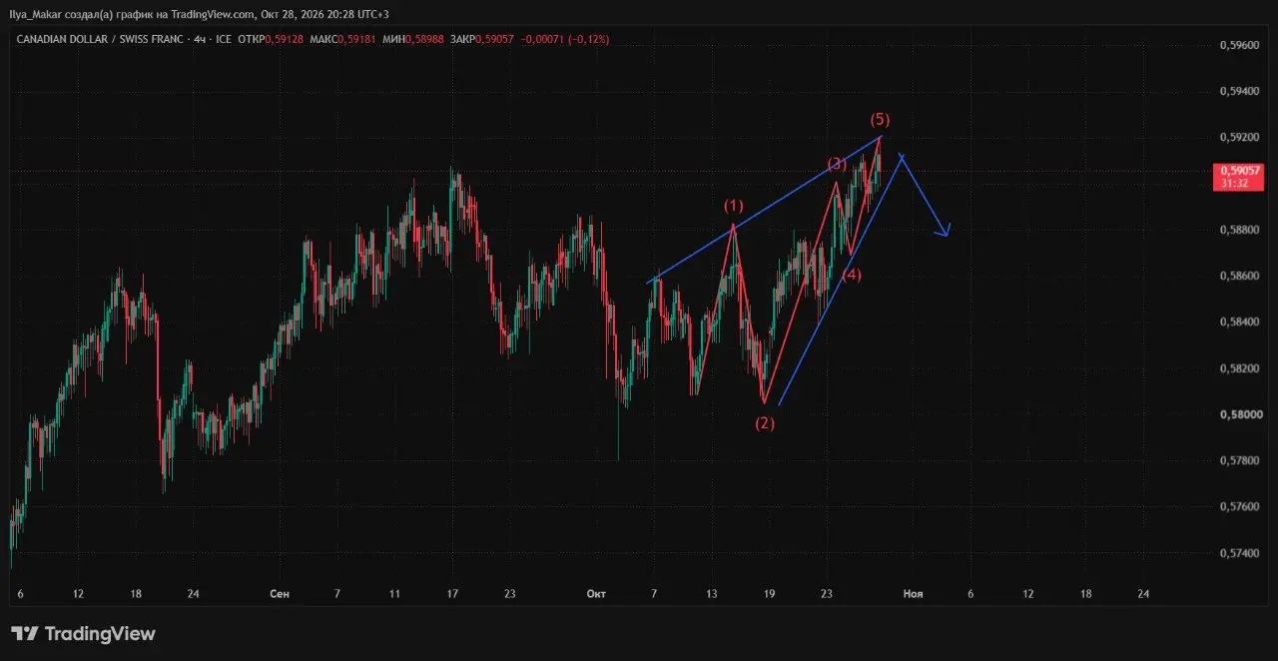Click the 0,59200 price axis label
This screenshot has width=1278, height=661.
point(1239,137)
